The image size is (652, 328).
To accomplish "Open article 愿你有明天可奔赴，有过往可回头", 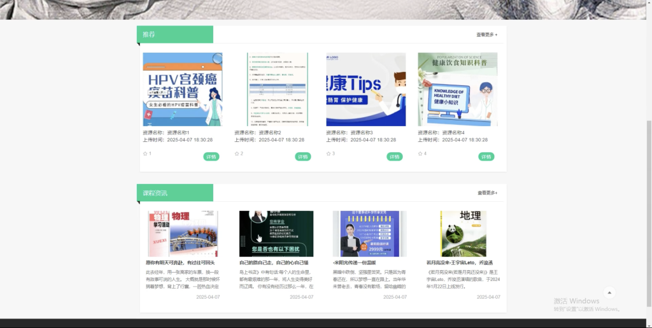I will (x=180, y=263).
